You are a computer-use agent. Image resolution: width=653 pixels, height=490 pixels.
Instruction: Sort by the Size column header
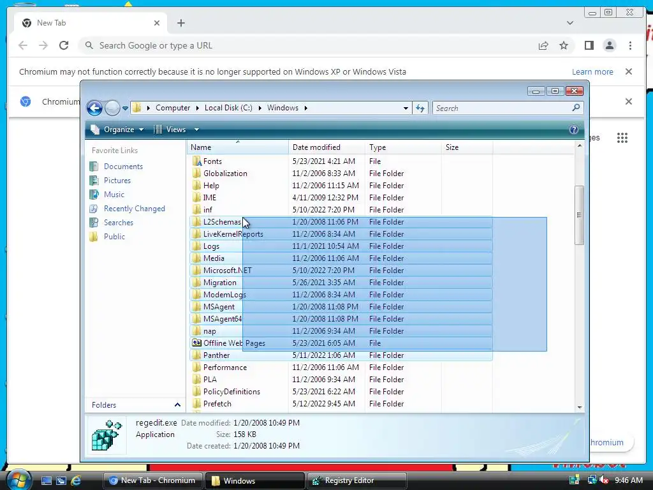coord(467,147)
